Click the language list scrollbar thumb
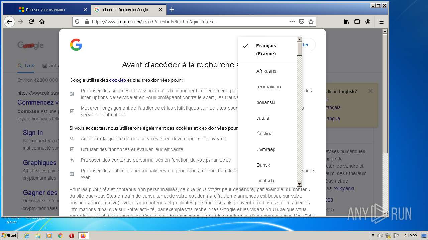428x240 pixels. 300,49
